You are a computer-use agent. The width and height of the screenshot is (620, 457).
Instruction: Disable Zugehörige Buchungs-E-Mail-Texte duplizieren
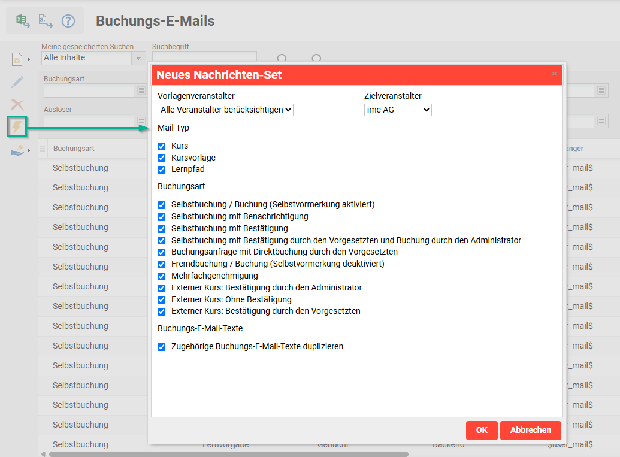click(x=161, y=347)
